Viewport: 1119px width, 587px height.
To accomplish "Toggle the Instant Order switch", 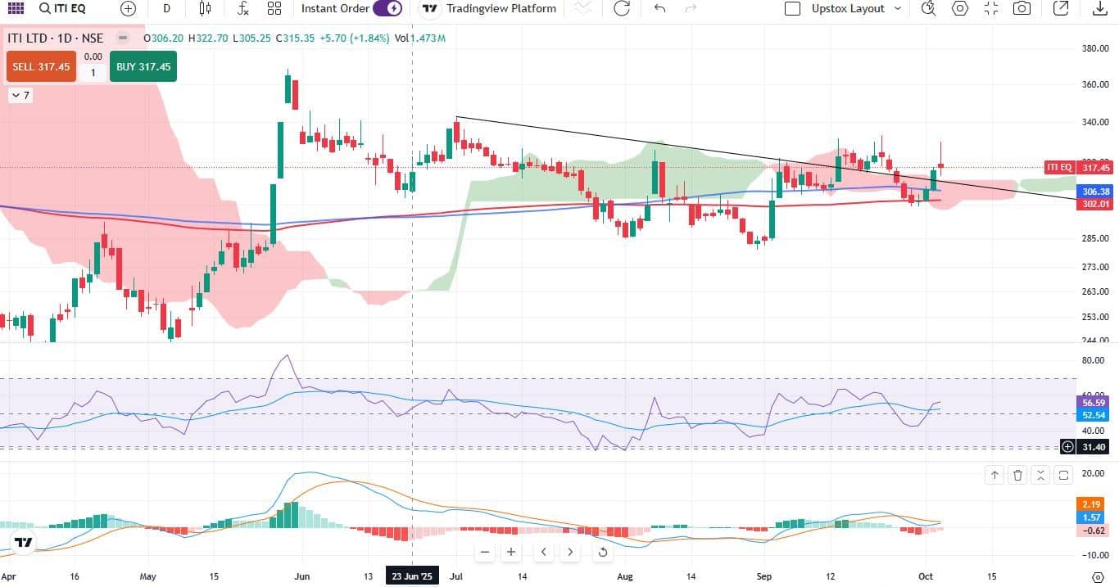I will point(387,9).
